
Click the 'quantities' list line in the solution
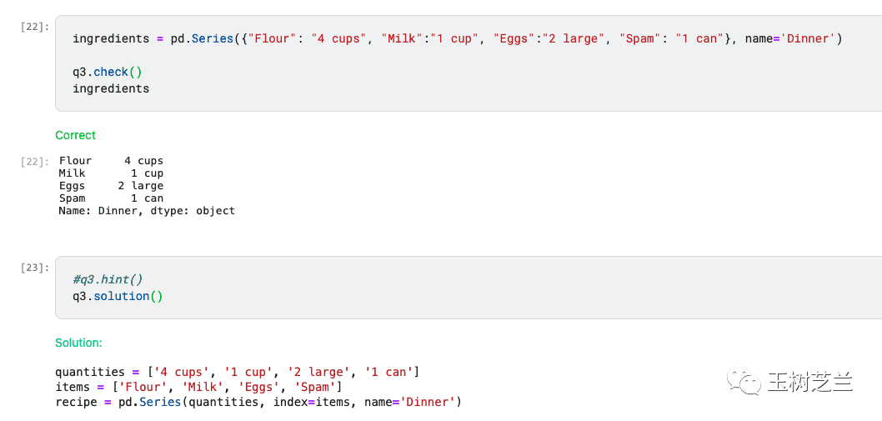coord(237,372)
